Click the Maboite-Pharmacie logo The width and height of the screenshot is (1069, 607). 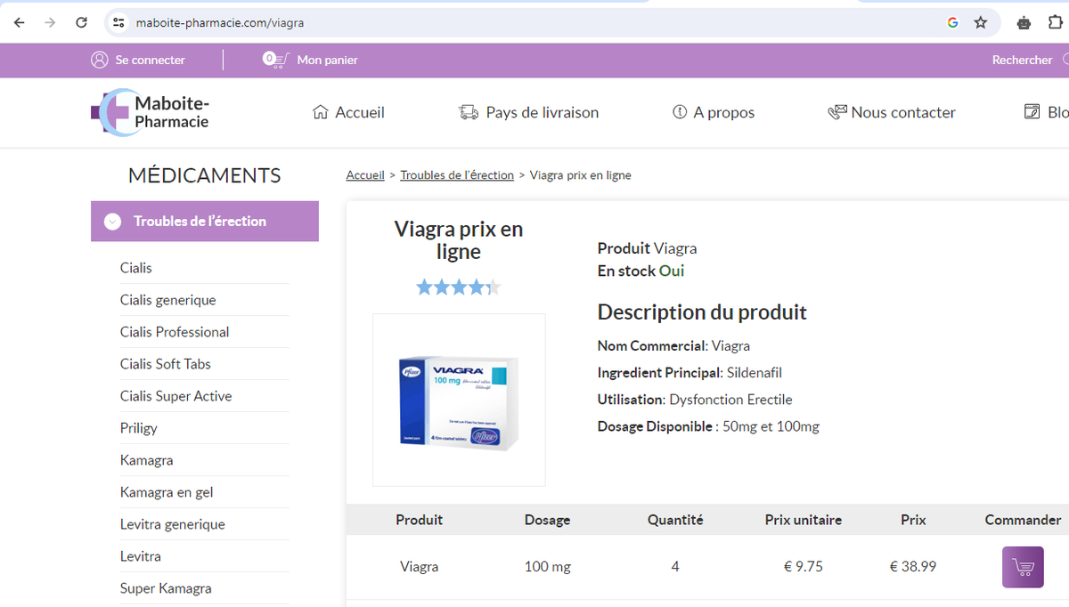[150, 112]
